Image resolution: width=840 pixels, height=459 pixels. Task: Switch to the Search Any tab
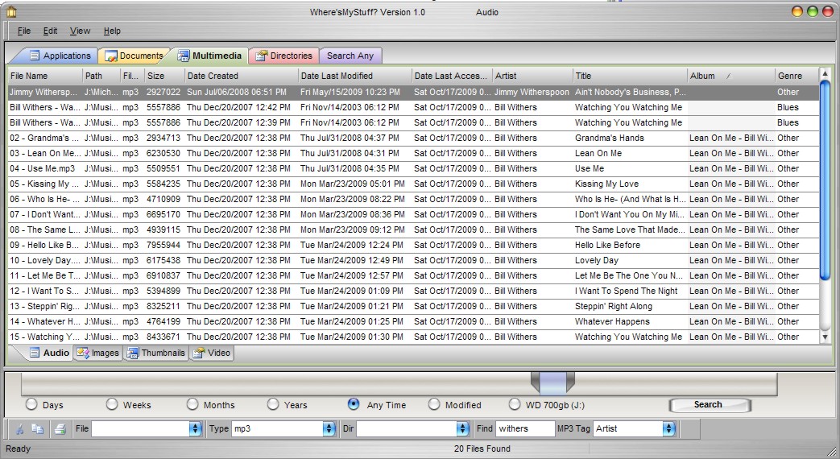coord(350,56)
